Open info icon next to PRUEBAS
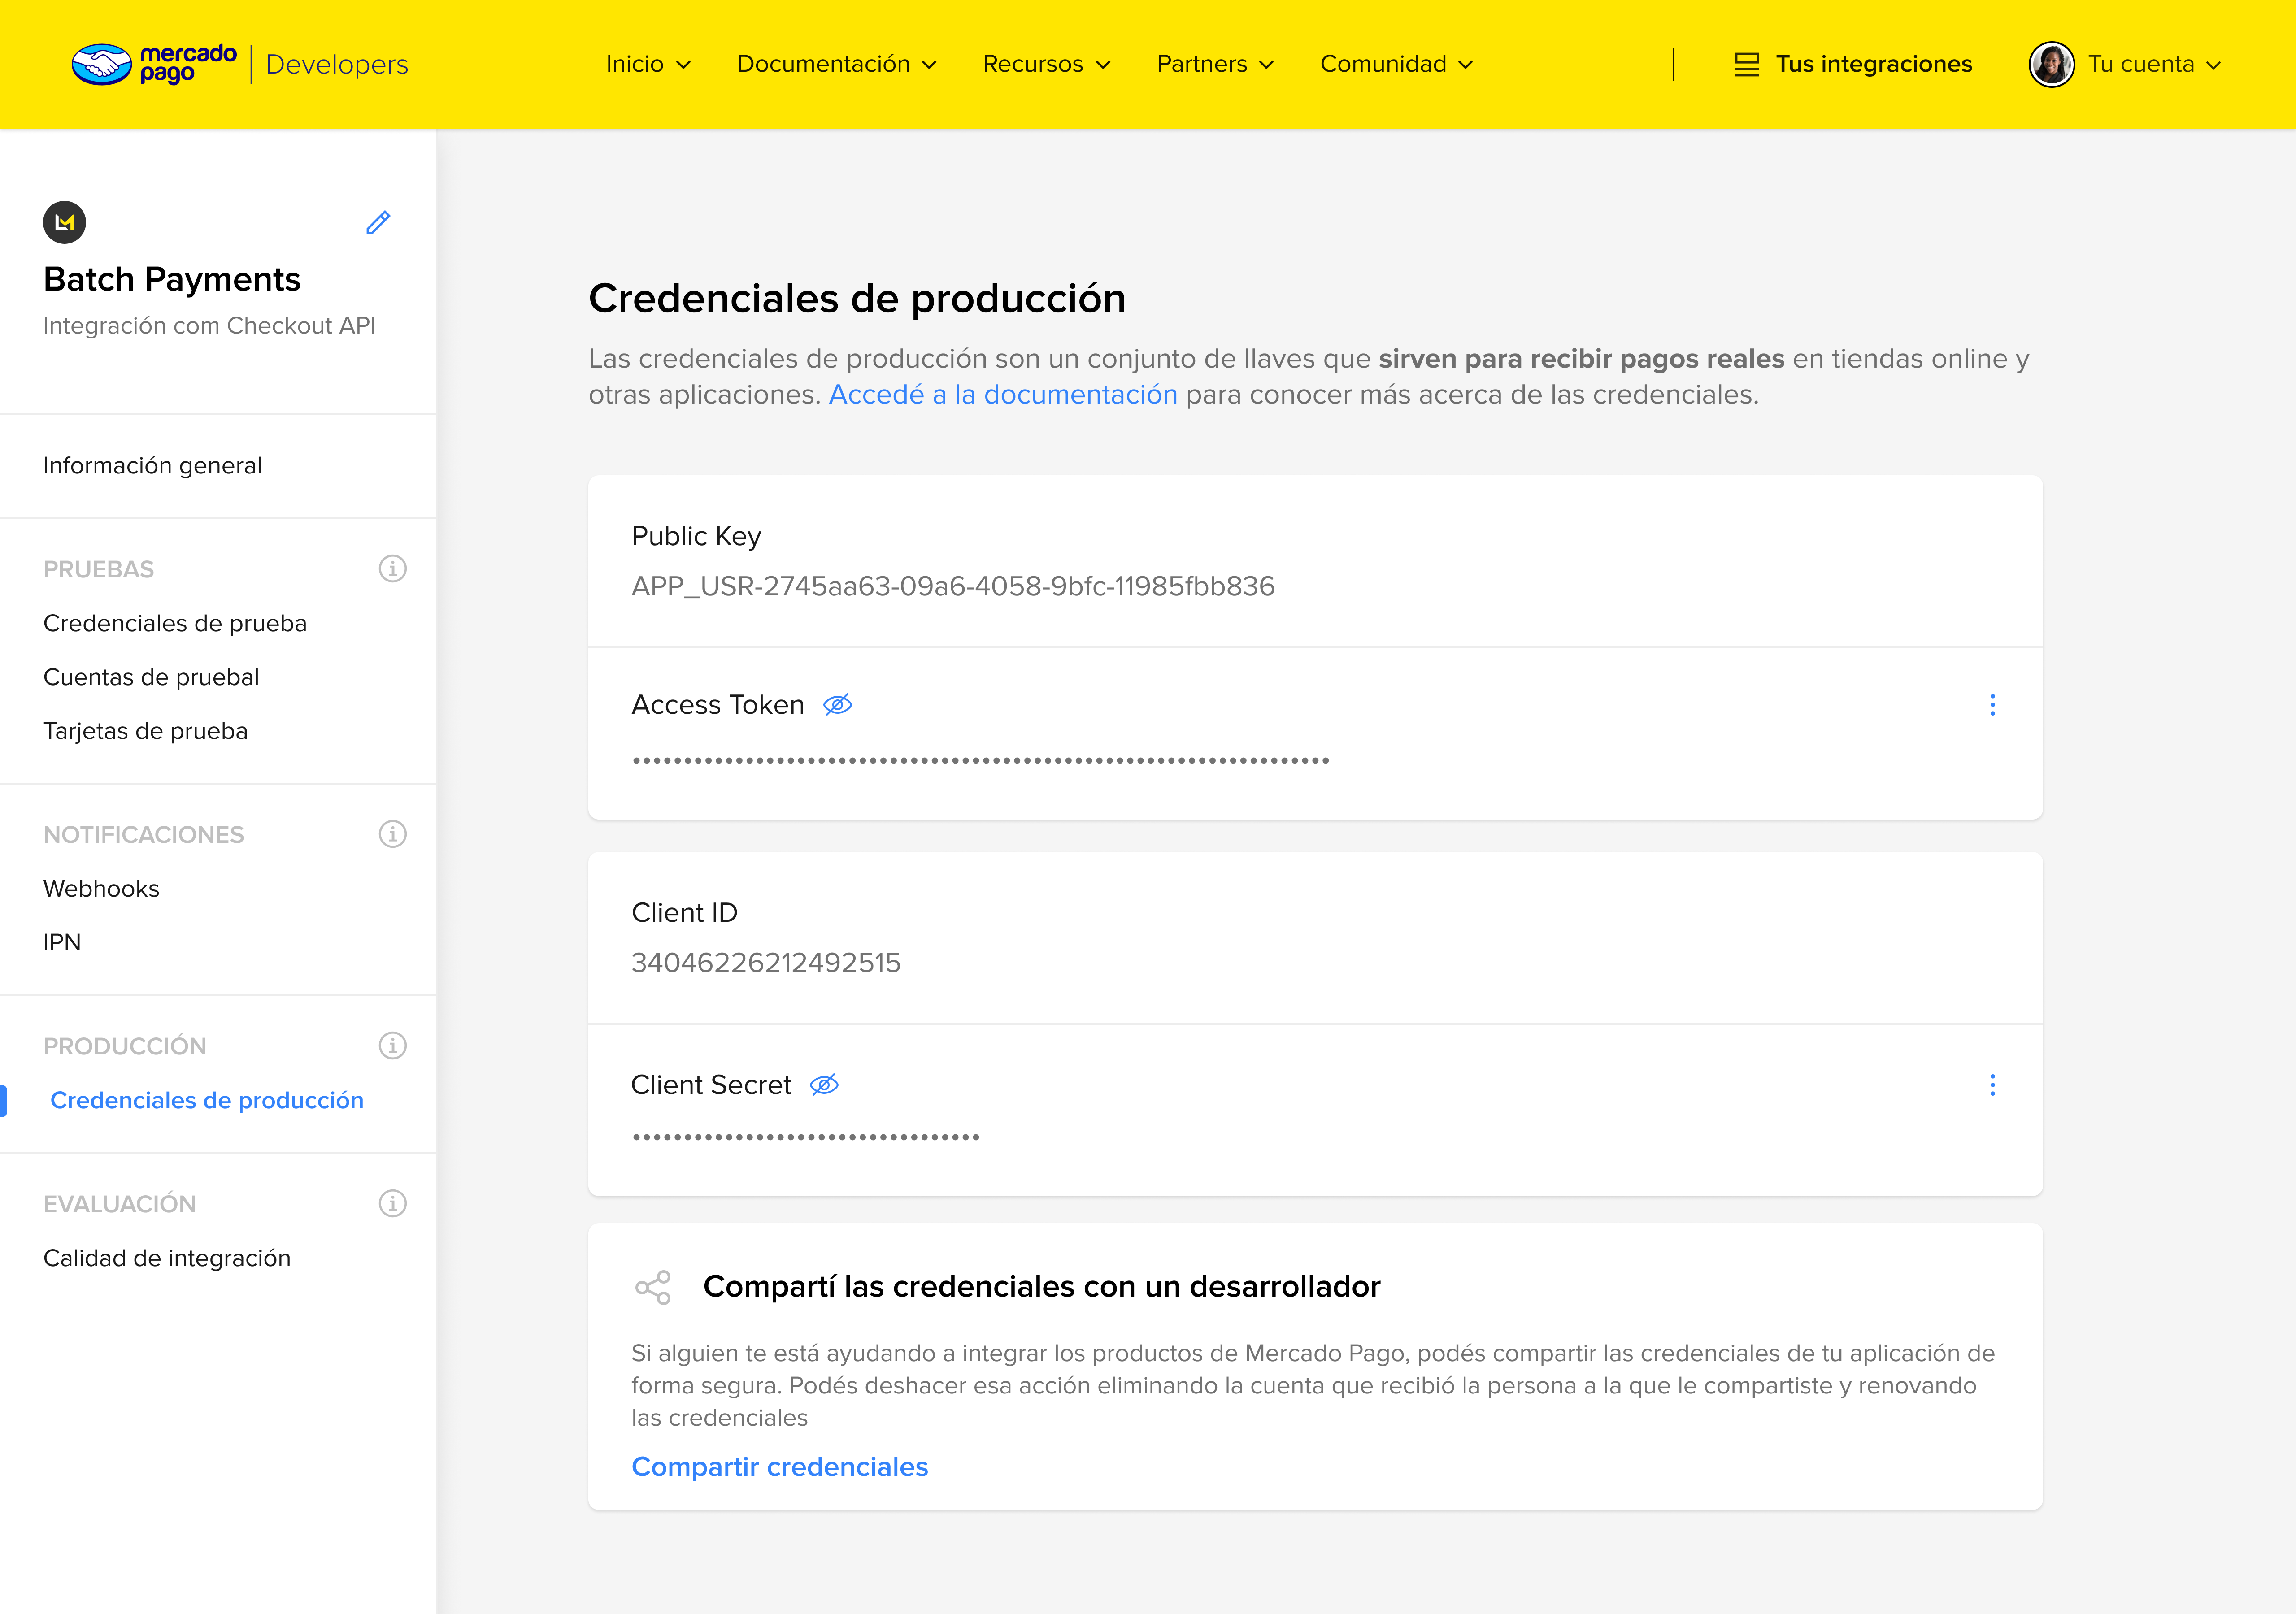 point(392,569)
